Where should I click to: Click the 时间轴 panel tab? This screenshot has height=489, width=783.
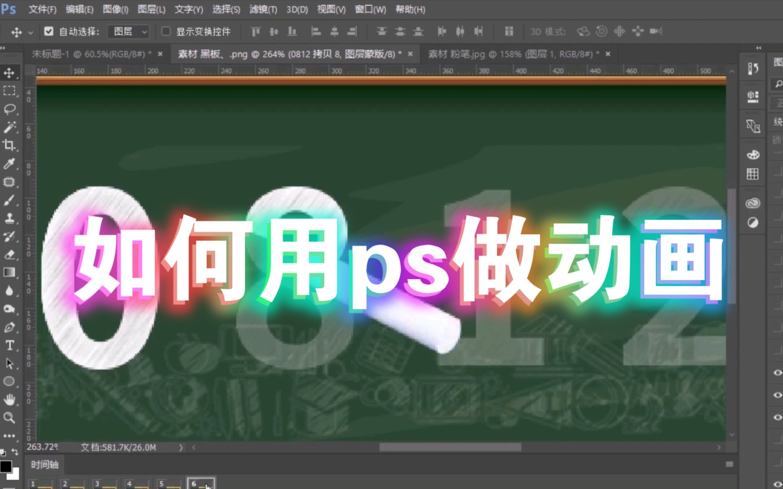tap(44, 465)
